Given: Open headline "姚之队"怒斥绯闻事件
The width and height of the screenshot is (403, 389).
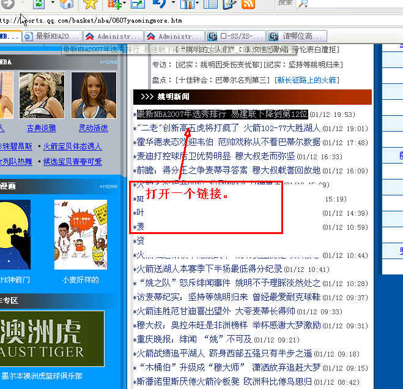Looking at the screenshot, I should [x=185, y=283].
